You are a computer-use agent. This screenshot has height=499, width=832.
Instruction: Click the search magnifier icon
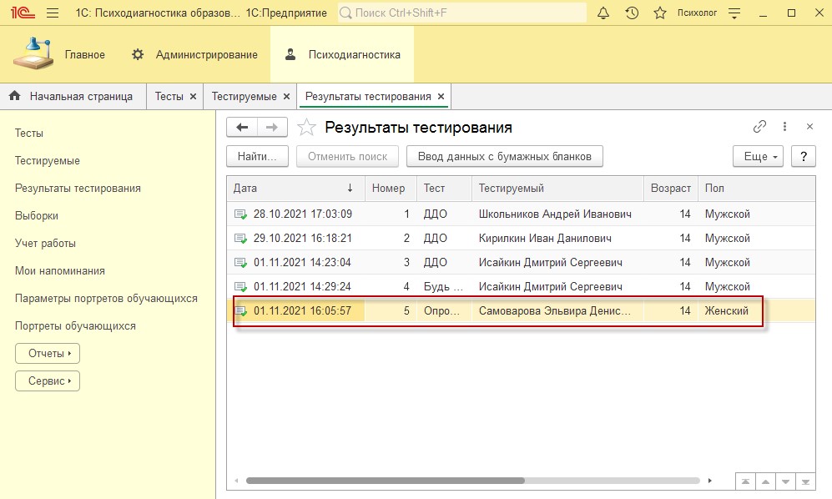coord(345,13)
